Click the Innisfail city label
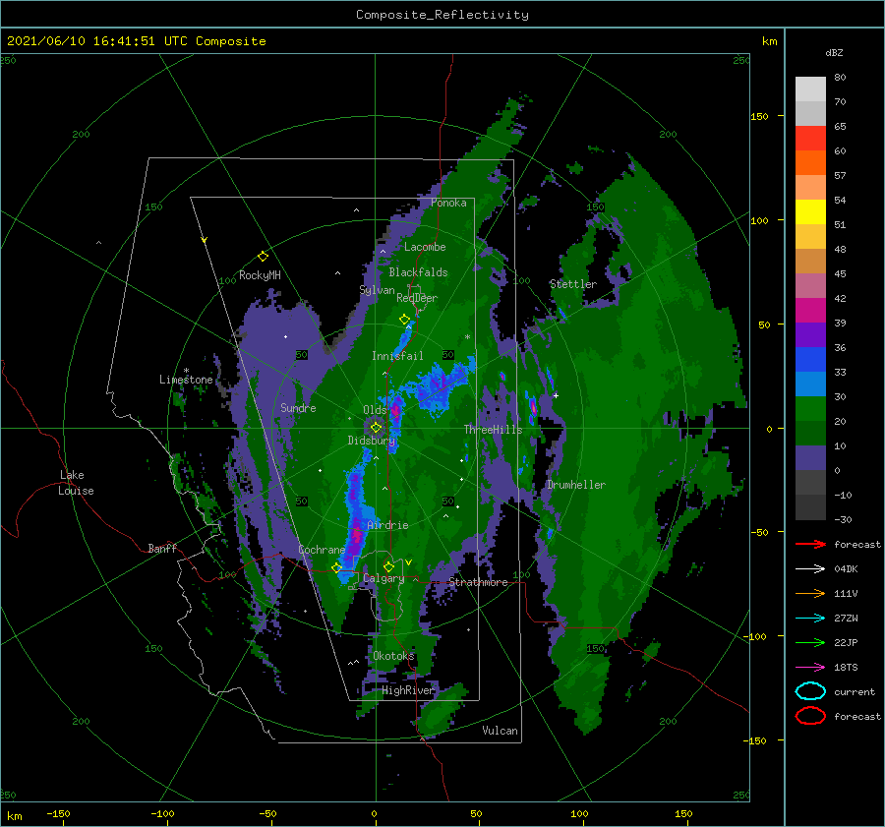The width and height of the screenshot is (885, 827). [x=397, y=356]
